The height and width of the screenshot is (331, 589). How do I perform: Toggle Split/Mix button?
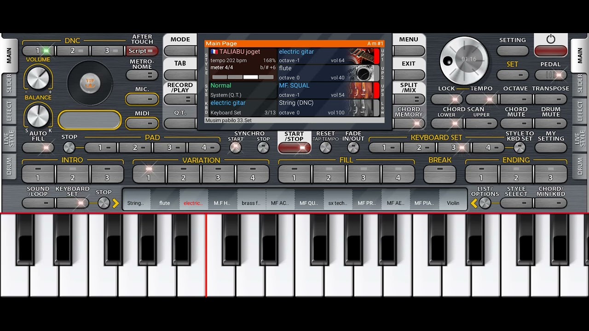pyautogui.click(x=409, y=99)
